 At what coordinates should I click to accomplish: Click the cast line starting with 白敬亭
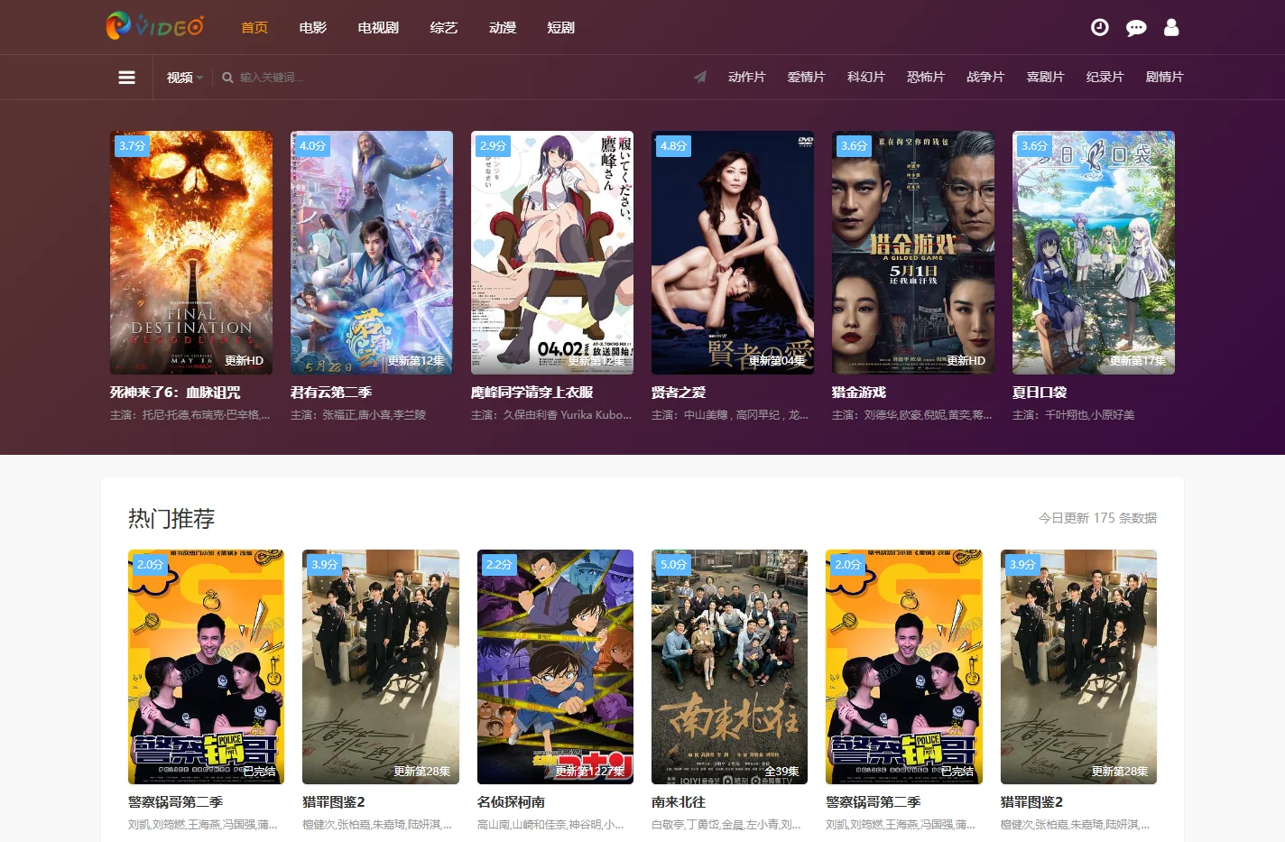tap(726, 825)
